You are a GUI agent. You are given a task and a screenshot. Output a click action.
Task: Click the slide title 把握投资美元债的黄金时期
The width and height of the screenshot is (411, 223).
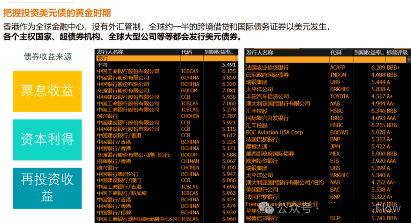click(x=57, y=13)
